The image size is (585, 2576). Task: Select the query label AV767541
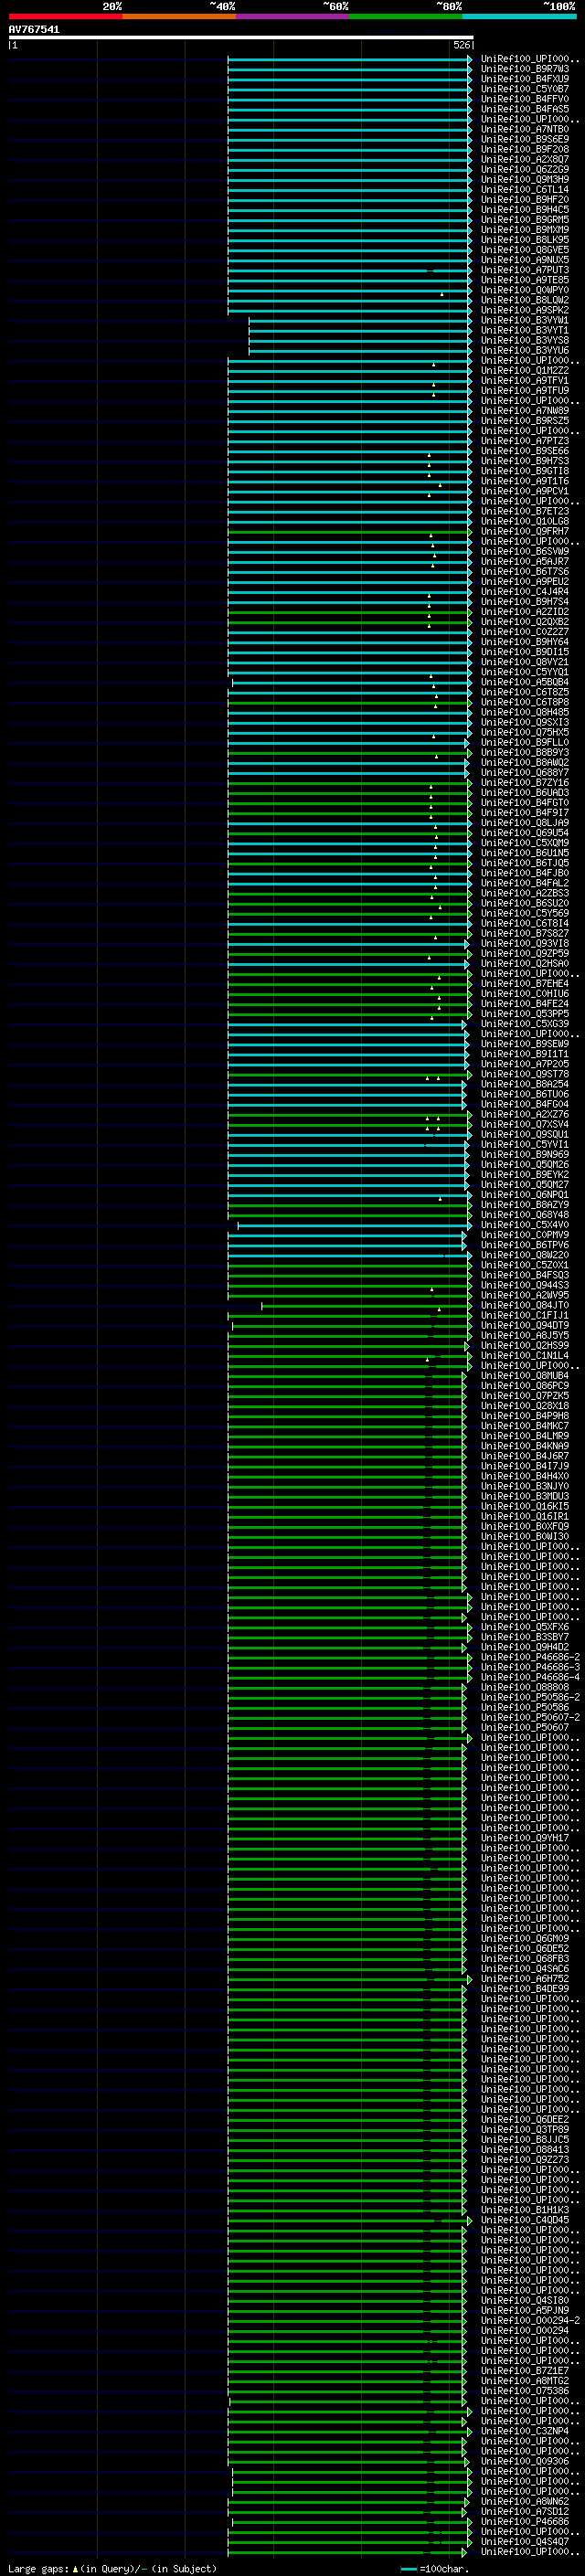34,29
